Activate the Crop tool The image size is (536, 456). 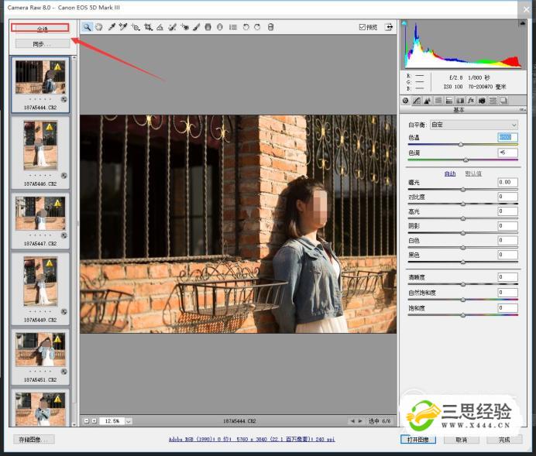(148, 27)
